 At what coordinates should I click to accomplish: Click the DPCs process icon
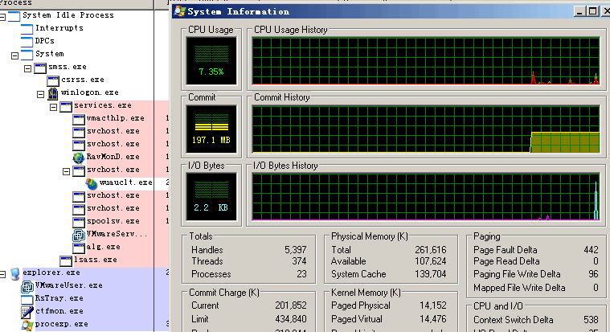pyautogui.click(x=27, y=42)
